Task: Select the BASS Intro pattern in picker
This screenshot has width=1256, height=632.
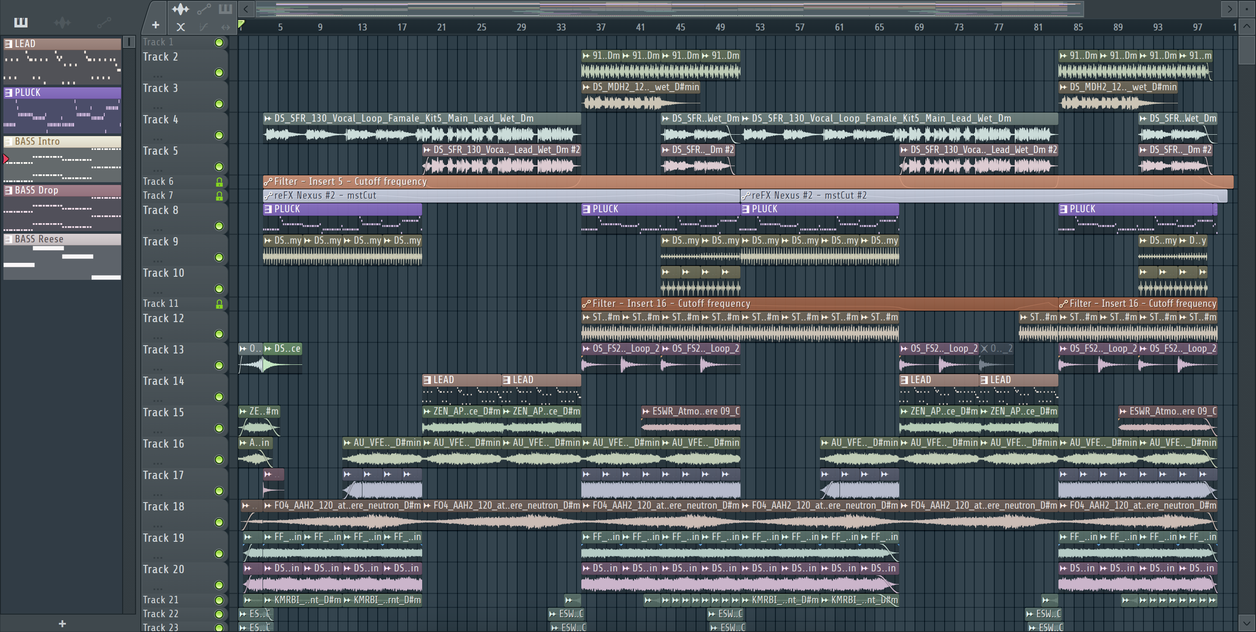Action: (x=62, y=159)
